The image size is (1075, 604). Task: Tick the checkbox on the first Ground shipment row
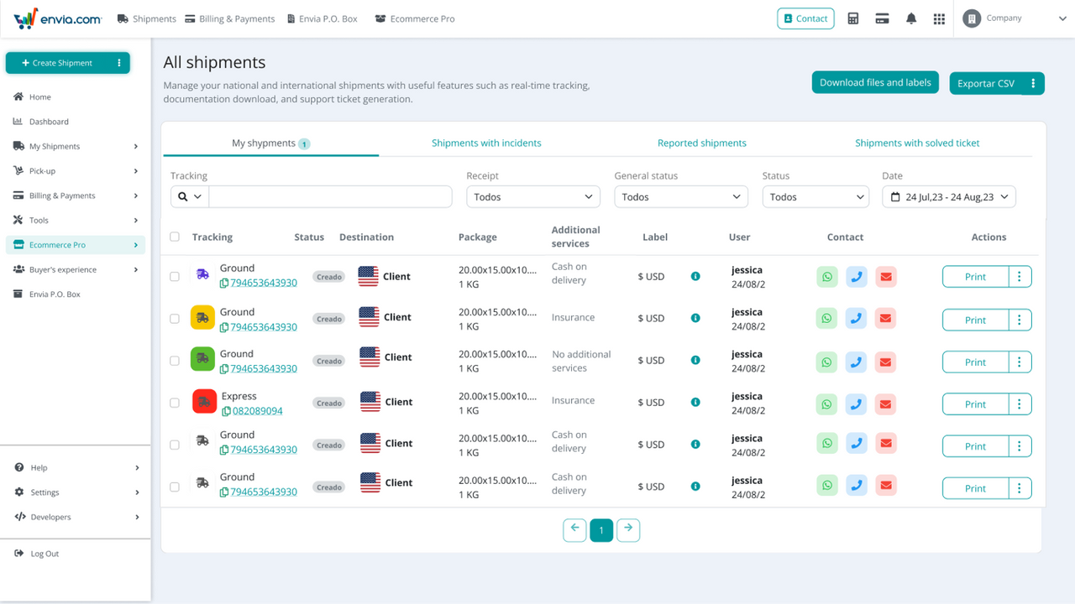[174, 276]
